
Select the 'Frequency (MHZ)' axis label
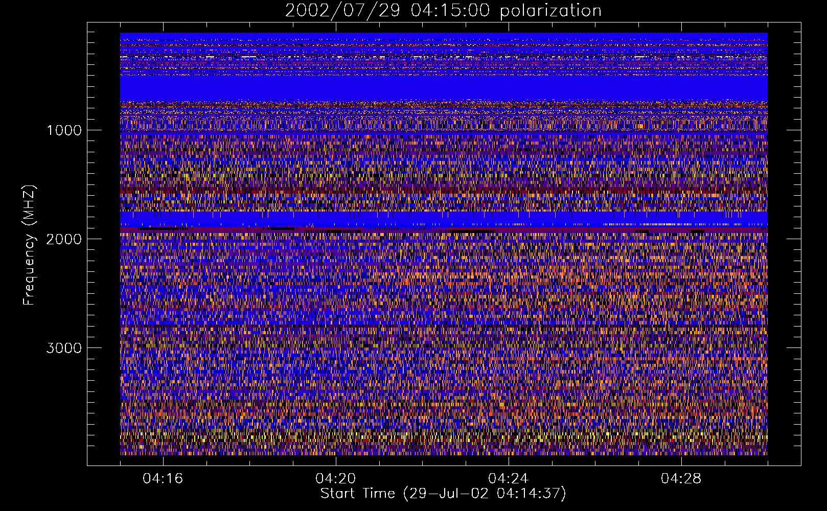(x=29, y=245)
